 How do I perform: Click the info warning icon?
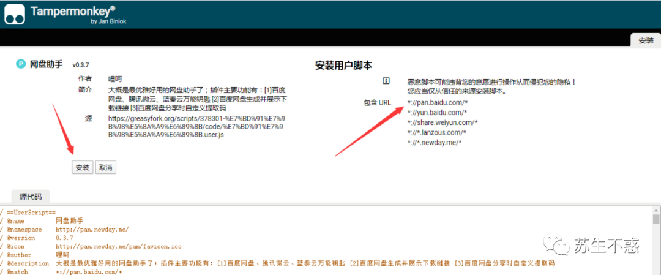pyautogui.click(x=386, y=81)
